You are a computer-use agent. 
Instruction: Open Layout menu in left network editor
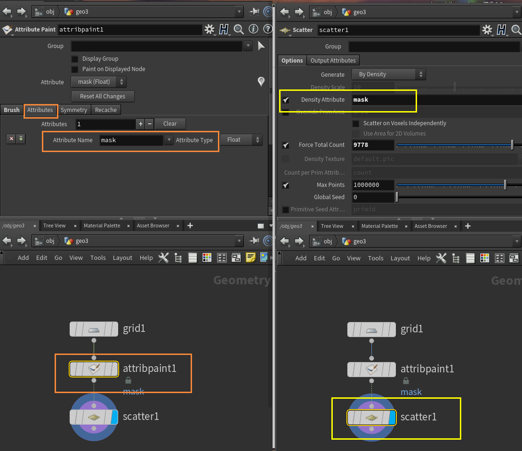click(x=122, y=258)
